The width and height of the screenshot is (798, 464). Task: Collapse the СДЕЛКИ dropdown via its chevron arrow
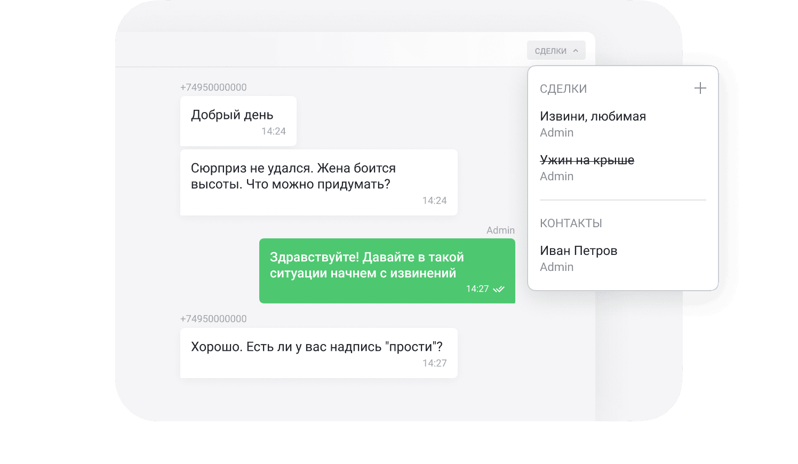pyautogui.click(x=576, y=51)
